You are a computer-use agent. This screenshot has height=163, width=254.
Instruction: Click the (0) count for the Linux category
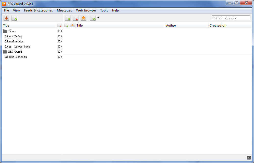[x=60, y=31]
